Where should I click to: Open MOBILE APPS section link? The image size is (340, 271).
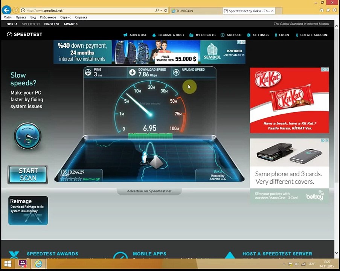pos(149,254)
